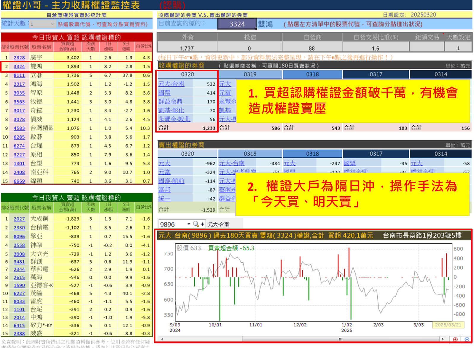Click the queried stock code field 3324

pos(237,24)
